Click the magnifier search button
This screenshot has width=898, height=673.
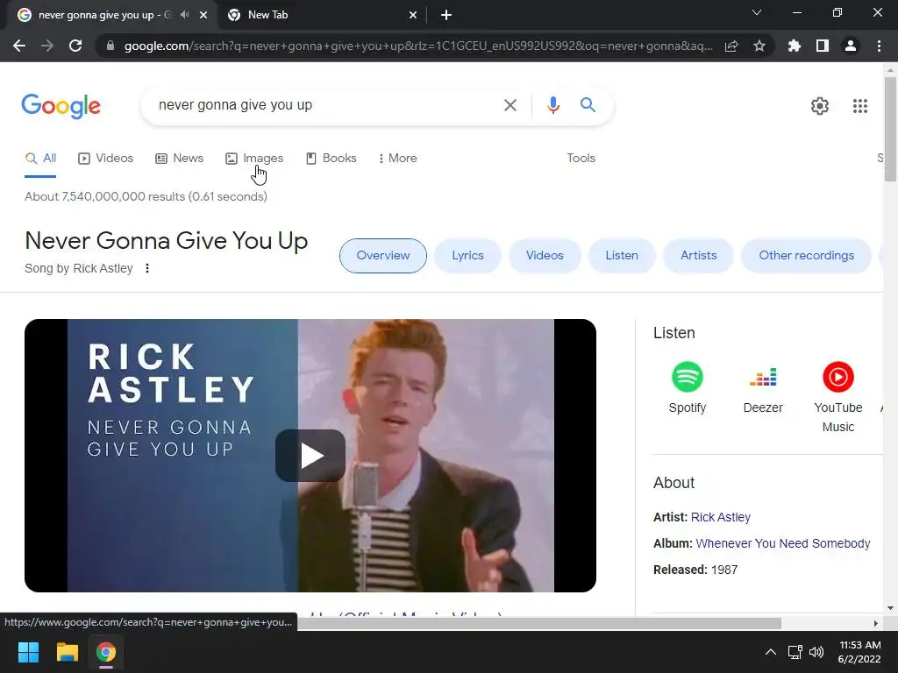pos(588,105)
